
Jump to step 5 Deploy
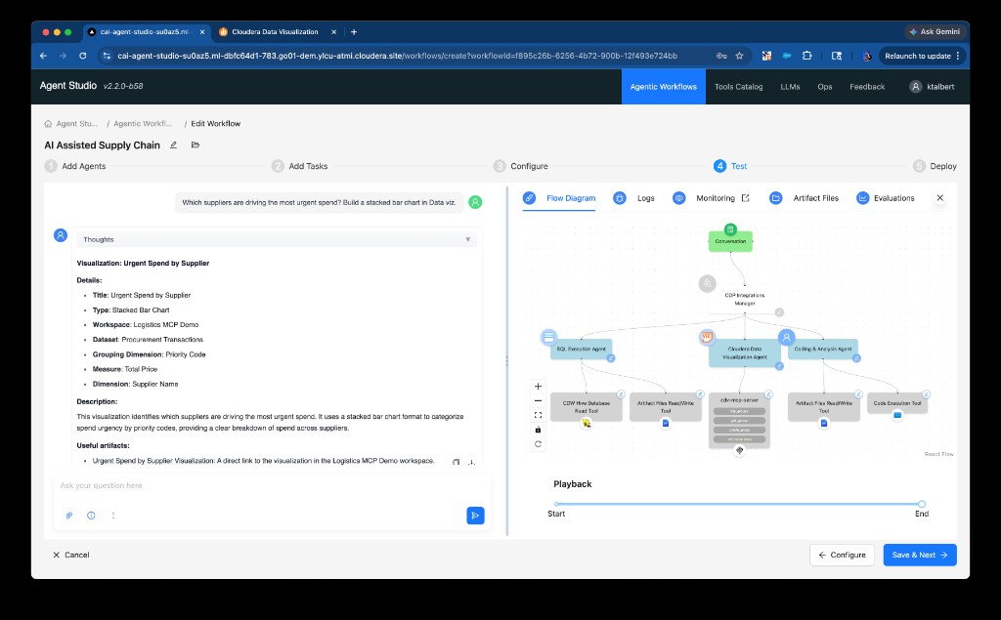point(935,167)
